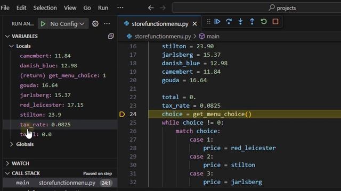Grab the debug toolbar drag handle
Screen dimensions: 341x191
pyautogui.click(x=208, y=21)
